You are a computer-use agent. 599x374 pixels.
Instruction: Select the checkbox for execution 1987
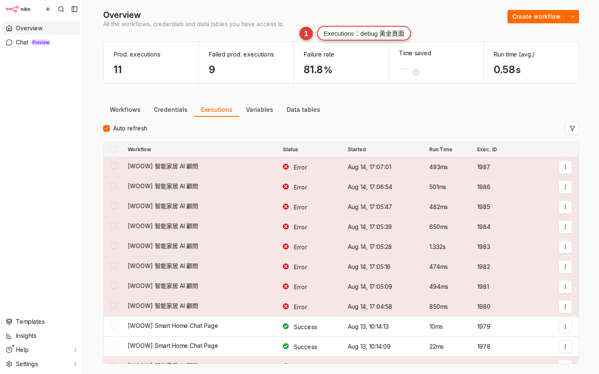114,166
